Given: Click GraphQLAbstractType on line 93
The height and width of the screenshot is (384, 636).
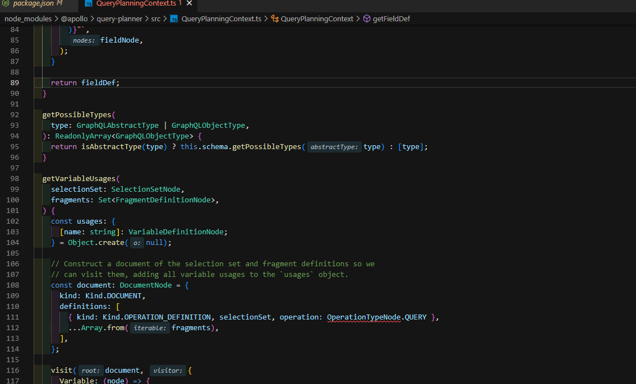Looking at the screenshot, I should pyautogui.click(x=118, y=126).
